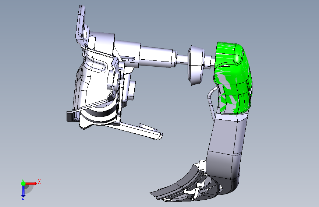Viewport: 319px width, 207px height.
Task: Select the conical disc next to the green part
Action: click(x=196, y=66)
